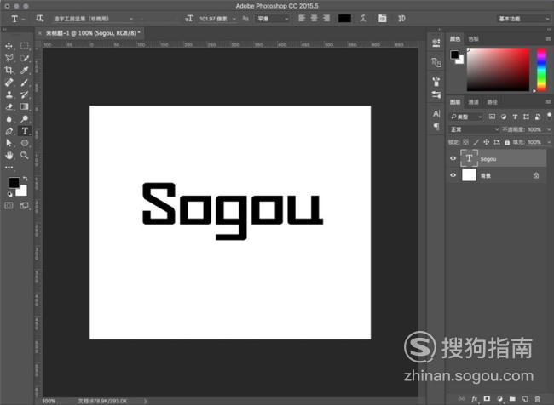Open the font size dropdown
The height and width of the screenshot is (405, 554).
pyautogui.click(x=234, y=19)
